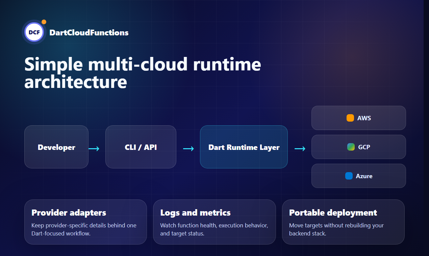This screenshot has width=429, height=256.
Task: Click the text "Watch function health, execution behavior,"
Action: (x=214, y=225)
